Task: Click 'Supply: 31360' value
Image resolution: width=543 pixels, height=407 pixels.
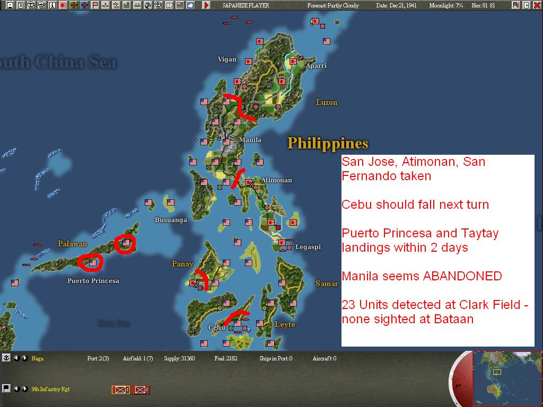Action: tap(179, 358)
